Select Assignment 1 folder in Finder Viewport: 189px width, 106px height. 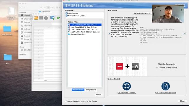click(x=45, y=12)
